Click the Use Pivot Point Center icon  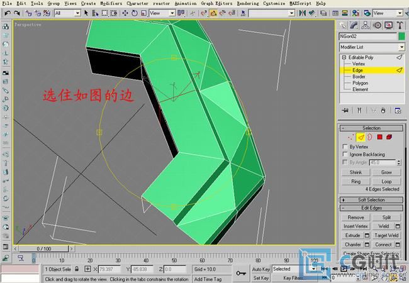(181, 13)
